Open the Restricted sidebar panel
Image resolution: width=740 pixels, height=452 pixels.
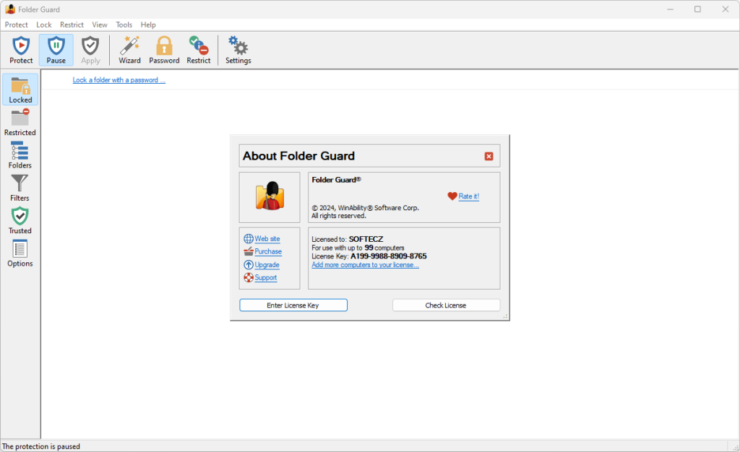tap(20, 121)
